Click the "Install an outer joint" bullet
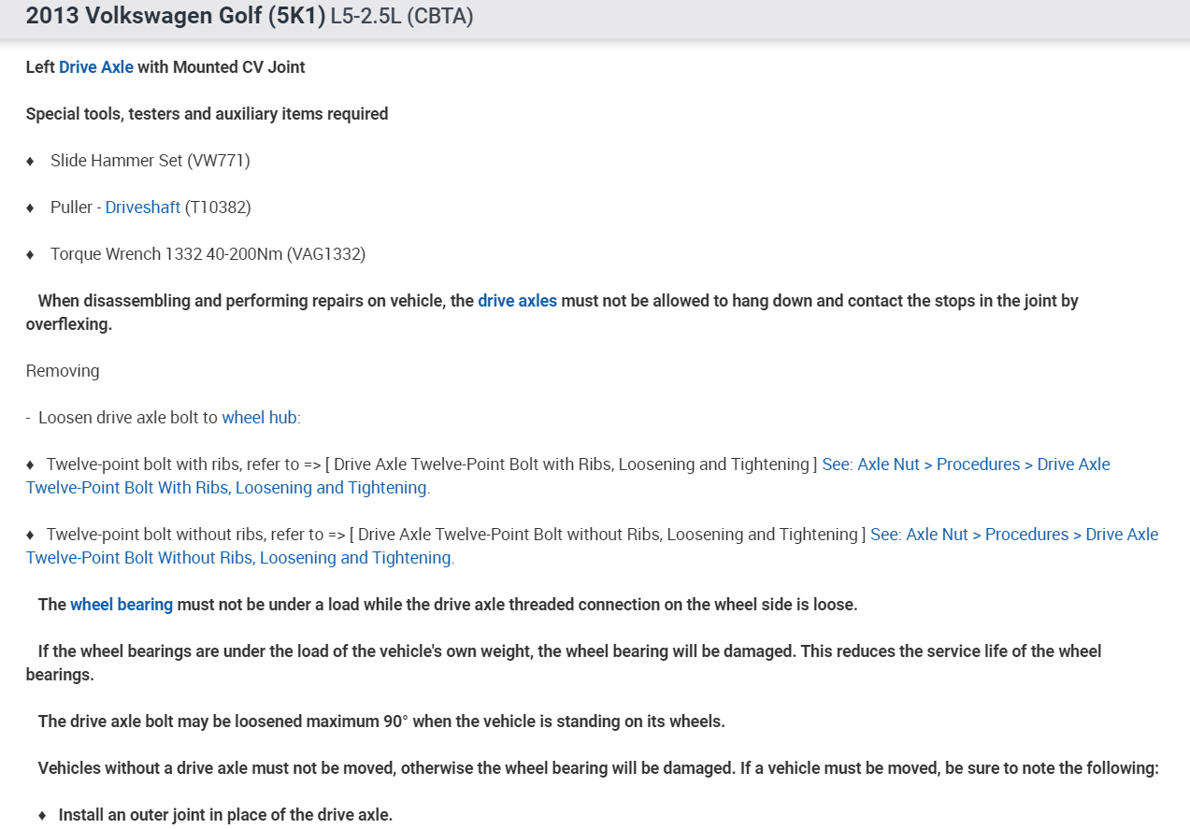The width and height of the screenshot is (1190, 829). pos(225,815)
